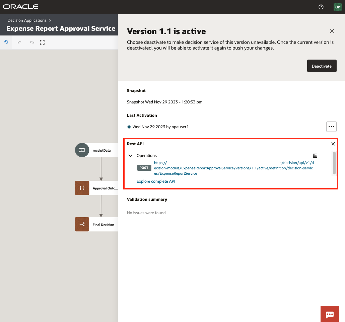Viewport: 345px width, 322px height.
Task: Navigate to Decision Applications breadcrumb
Action: (x=27, y=20)
